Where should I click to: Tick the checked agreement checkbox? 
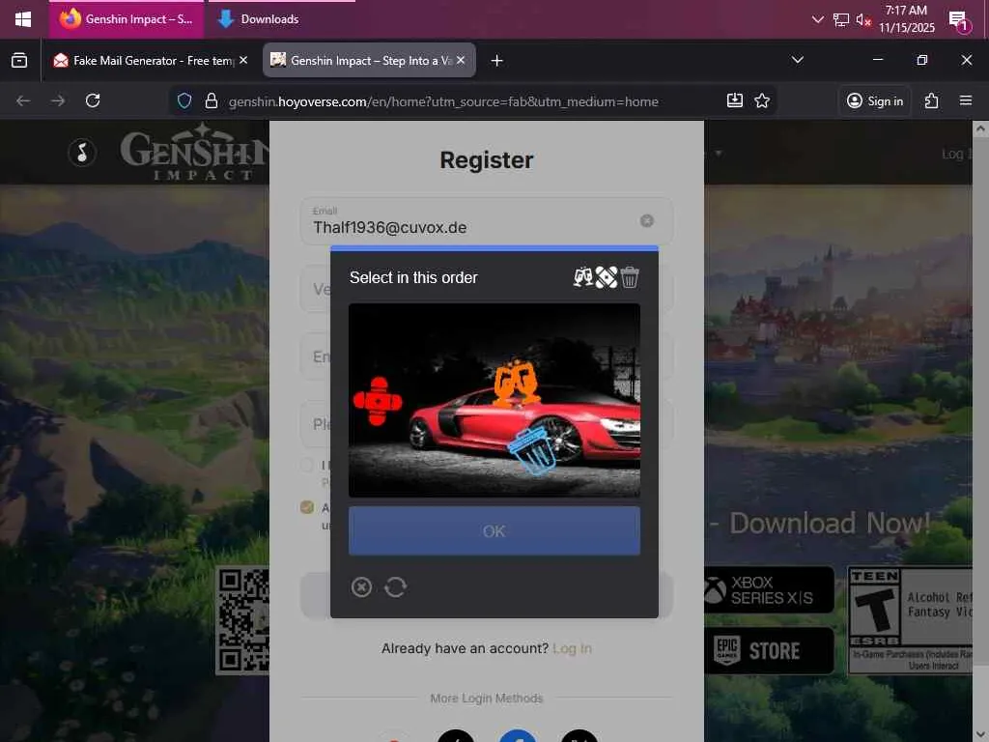point(307,507)
